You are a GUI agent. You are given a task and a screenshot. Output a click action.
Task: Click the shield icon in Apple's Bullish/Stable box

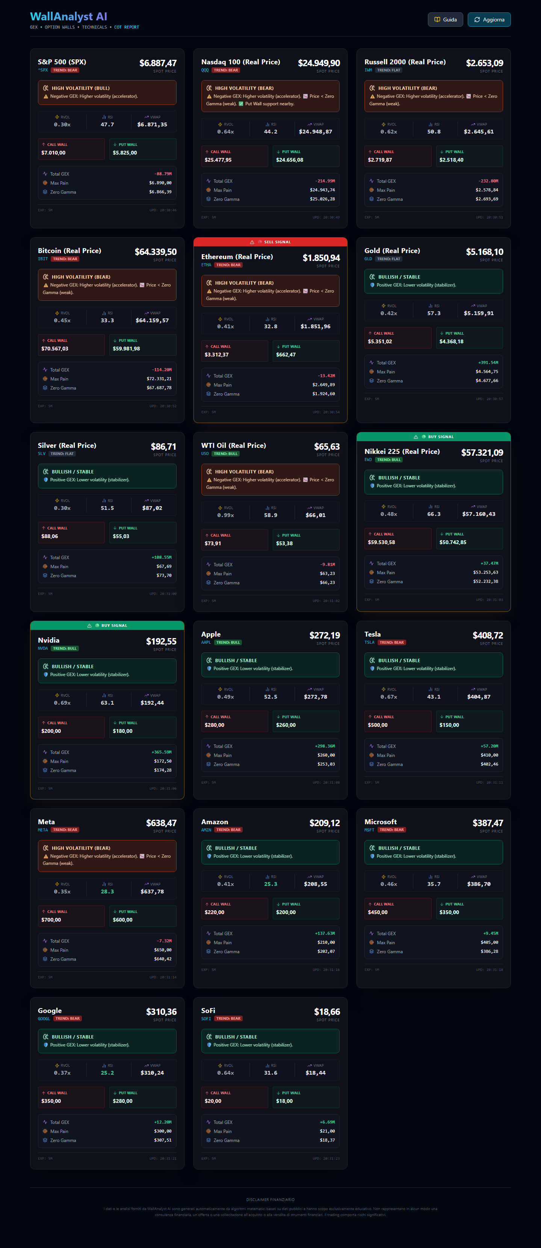pos(209,669)
